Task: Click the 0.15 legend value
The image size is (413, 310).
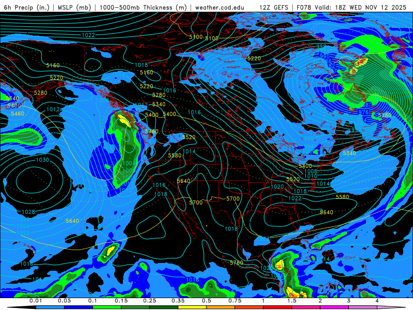Action: [x=121, y=301]
